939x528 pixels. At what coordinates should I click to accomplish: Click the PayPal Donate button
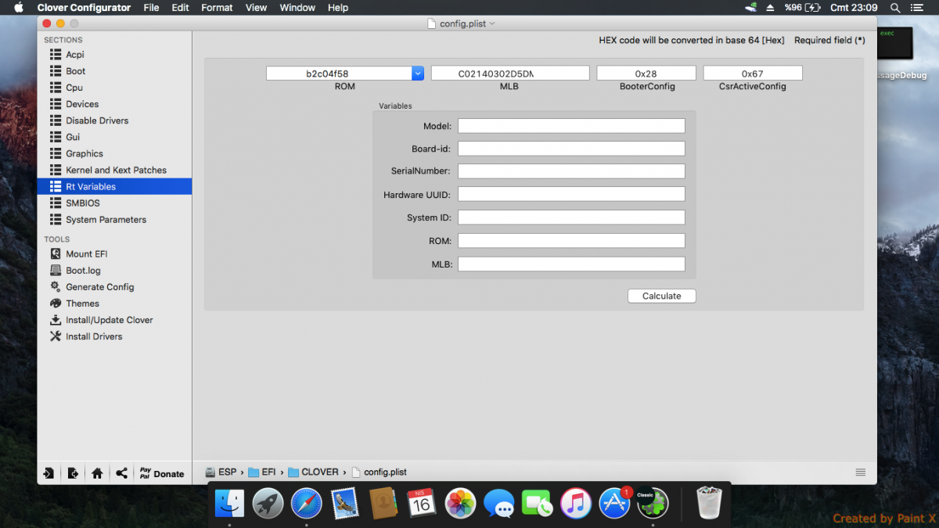click(x=161, y=473)
